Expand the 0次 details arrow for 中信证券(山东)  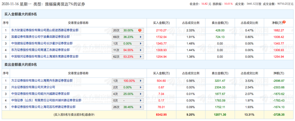coord(140,101)
